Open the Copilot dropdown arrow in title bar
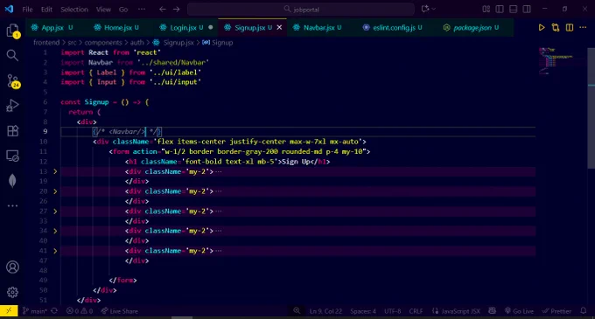 (x=434, y=9)
